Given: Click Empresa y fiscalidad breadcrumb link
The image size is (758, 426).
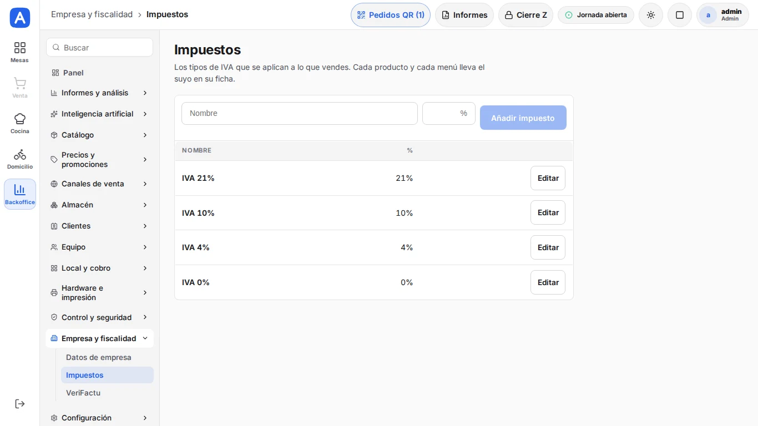Looking at the screenshot, I should (x=92, y=14).
